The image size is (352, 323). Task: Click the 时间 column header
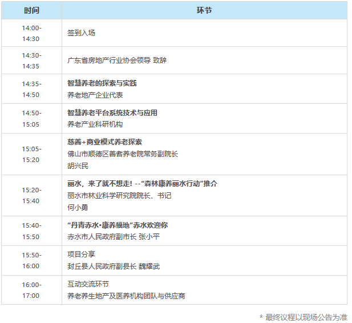(32, 11)
